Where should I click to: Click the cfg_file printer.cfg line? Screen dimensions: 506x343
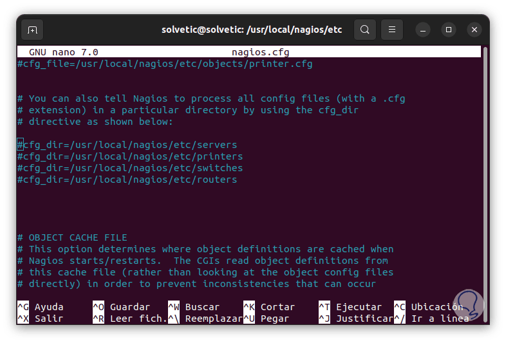point(165,64)
